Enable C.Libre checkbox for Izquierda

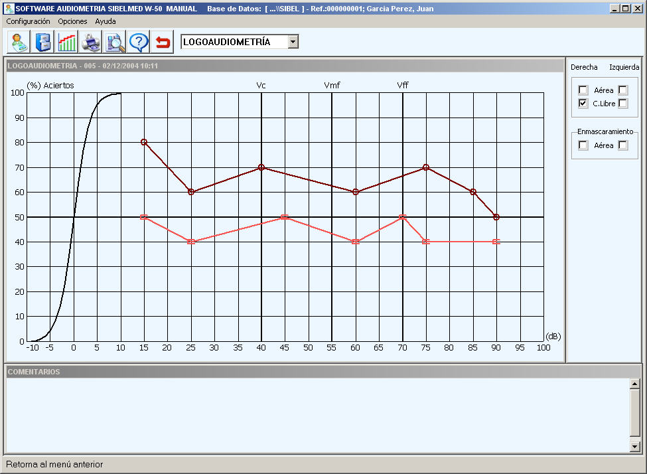click(x=623, y=103)
